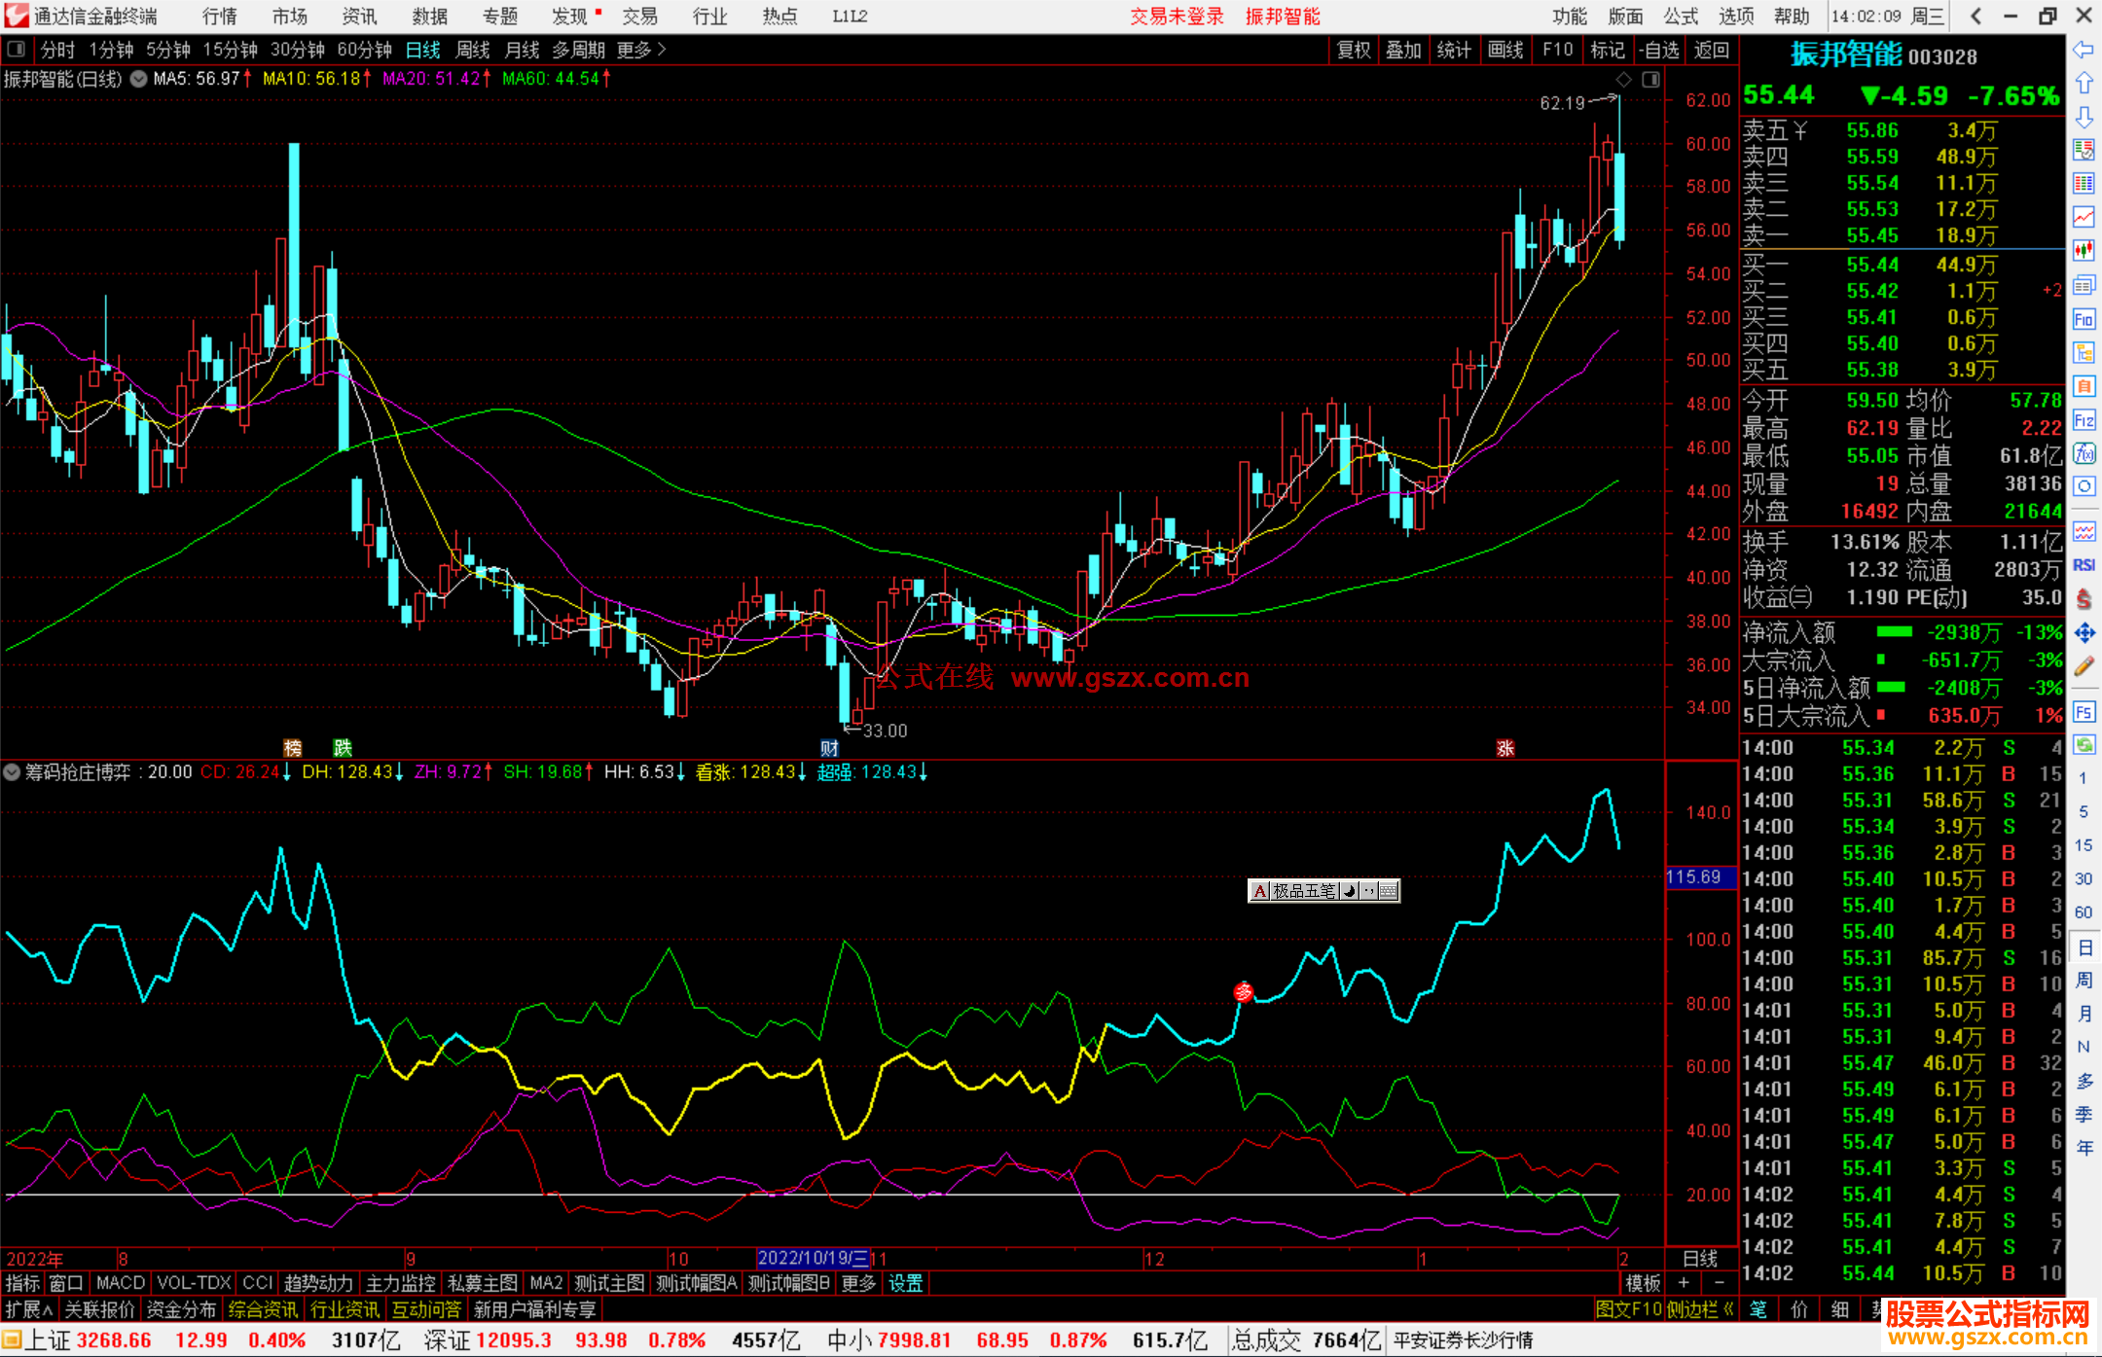The width and height of the screenshot is (2102, 1357).
Task: Select the pencil drawing tool icon
Action: click(x=2084, y=666)
